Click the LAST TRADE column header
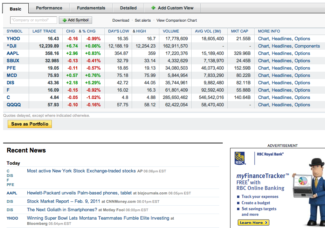325x228 pixels. click(44, 31)
